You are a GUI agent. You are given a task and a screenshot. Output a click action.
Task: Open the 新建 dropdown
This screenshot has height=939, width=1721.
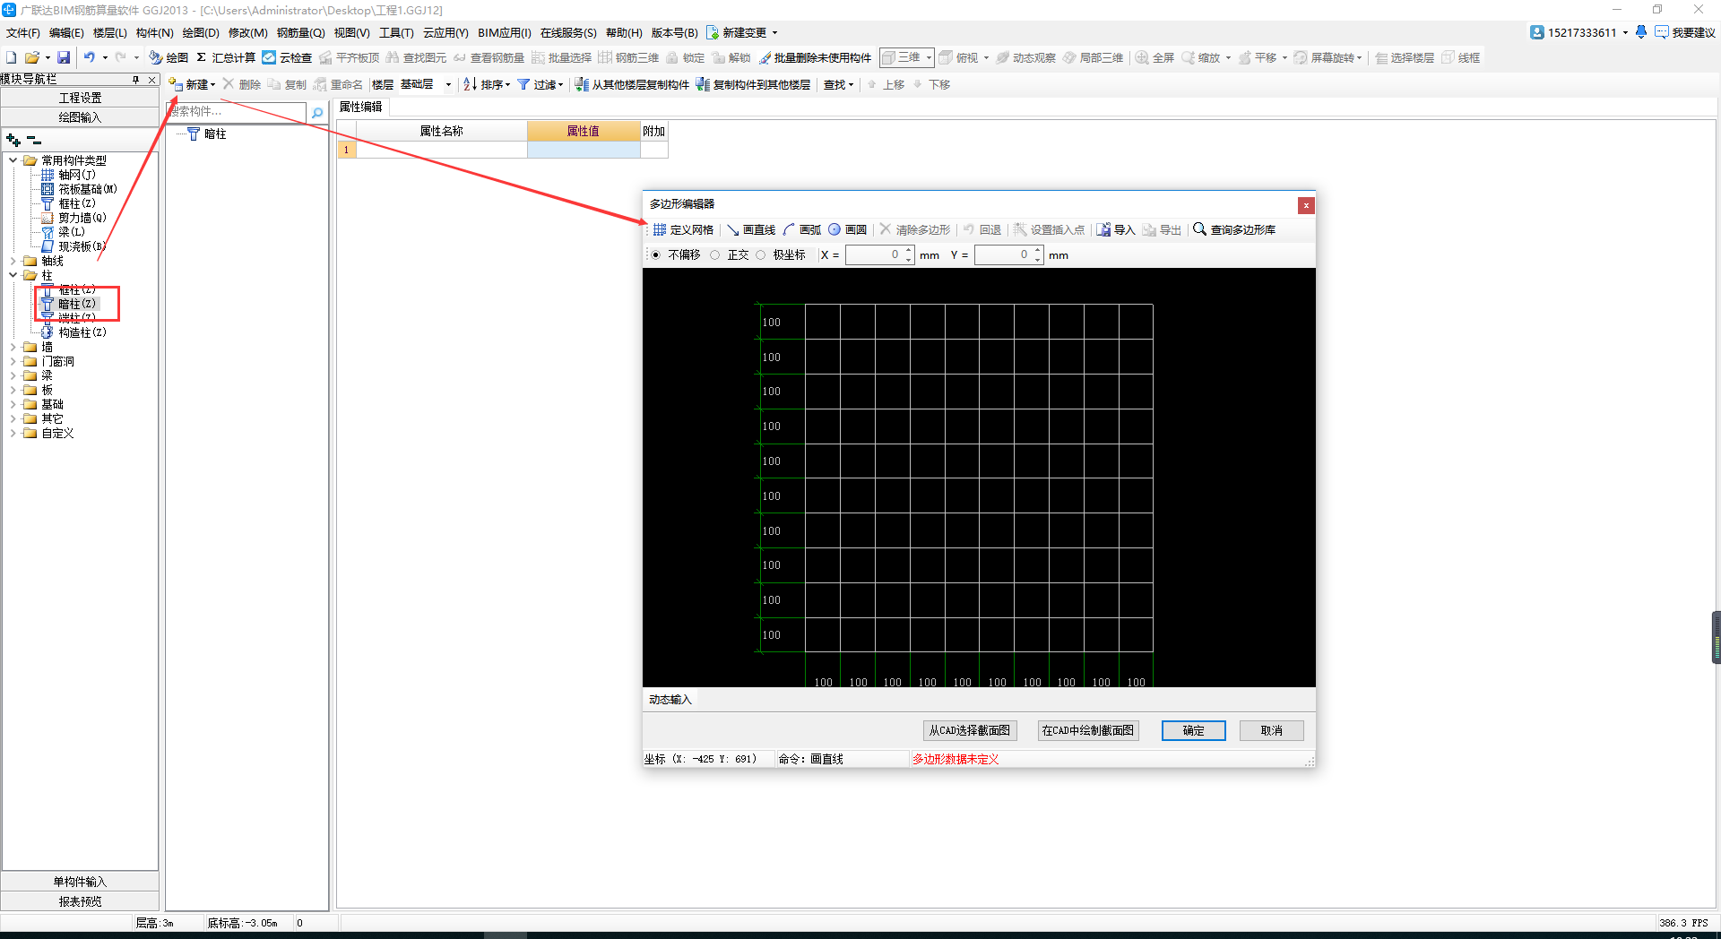tap(193, 84)
